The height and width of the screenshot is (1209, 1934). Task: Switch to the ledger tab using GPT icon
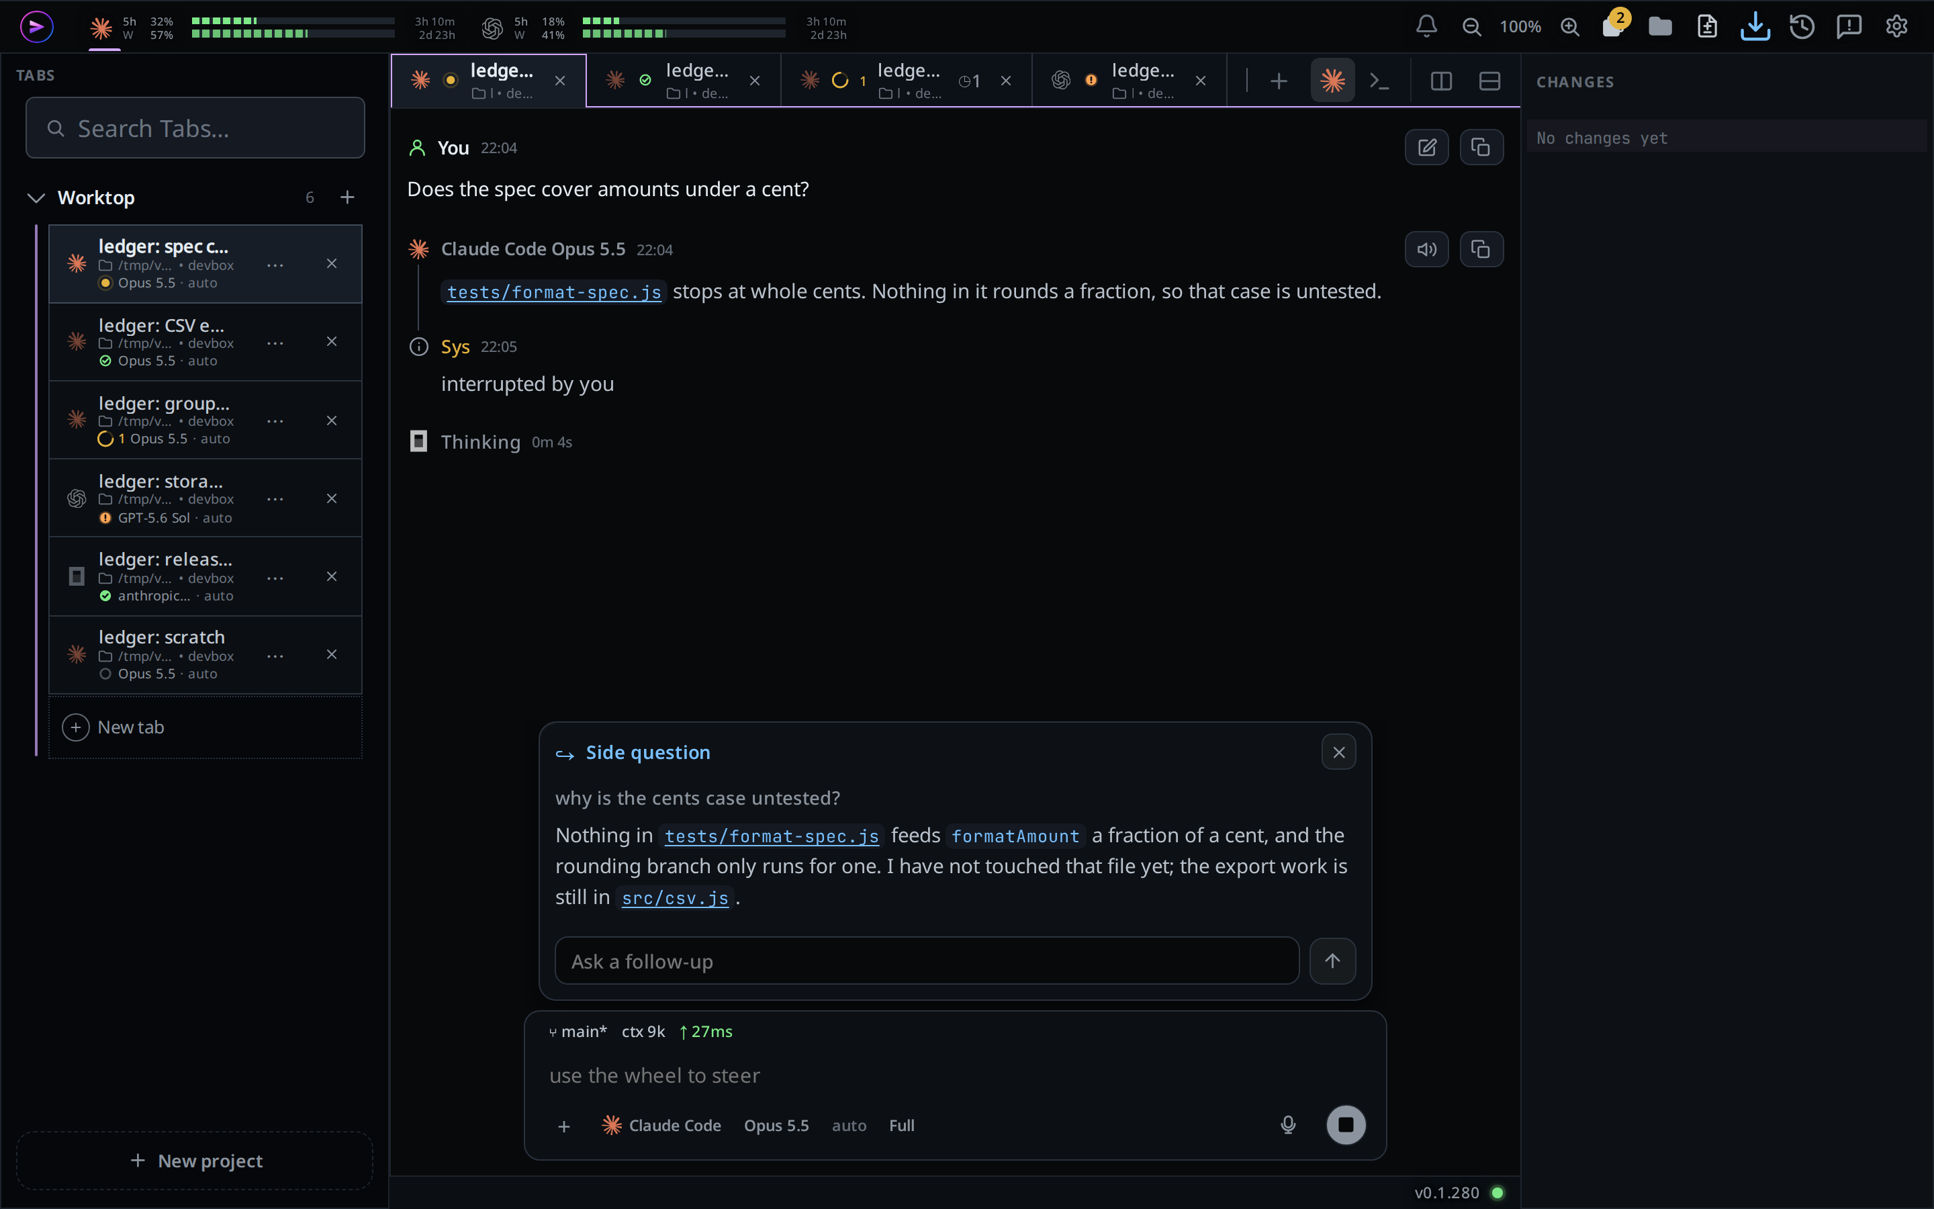coord(1128,81)
